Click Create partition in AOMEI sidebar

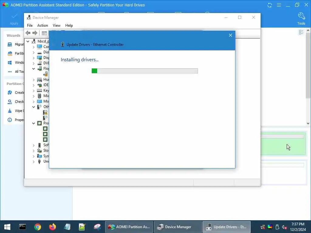point(15,93)
